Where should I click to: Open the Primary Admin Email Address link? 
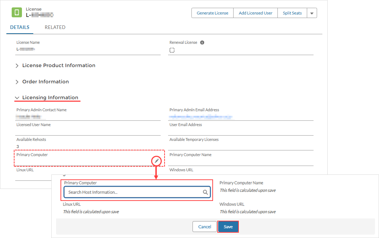point(201,116)
